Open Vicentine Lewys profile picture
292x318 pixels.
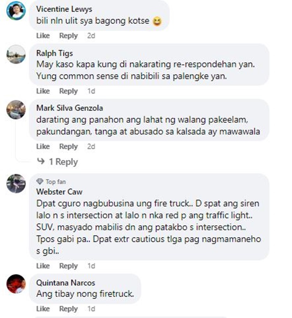pos(16,10)
